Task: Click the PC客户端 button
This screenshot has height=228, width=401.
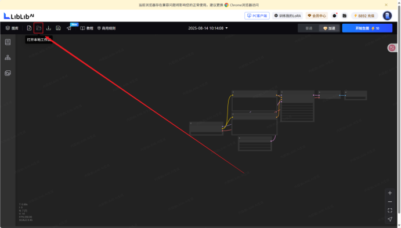Action: click(257, 16)
